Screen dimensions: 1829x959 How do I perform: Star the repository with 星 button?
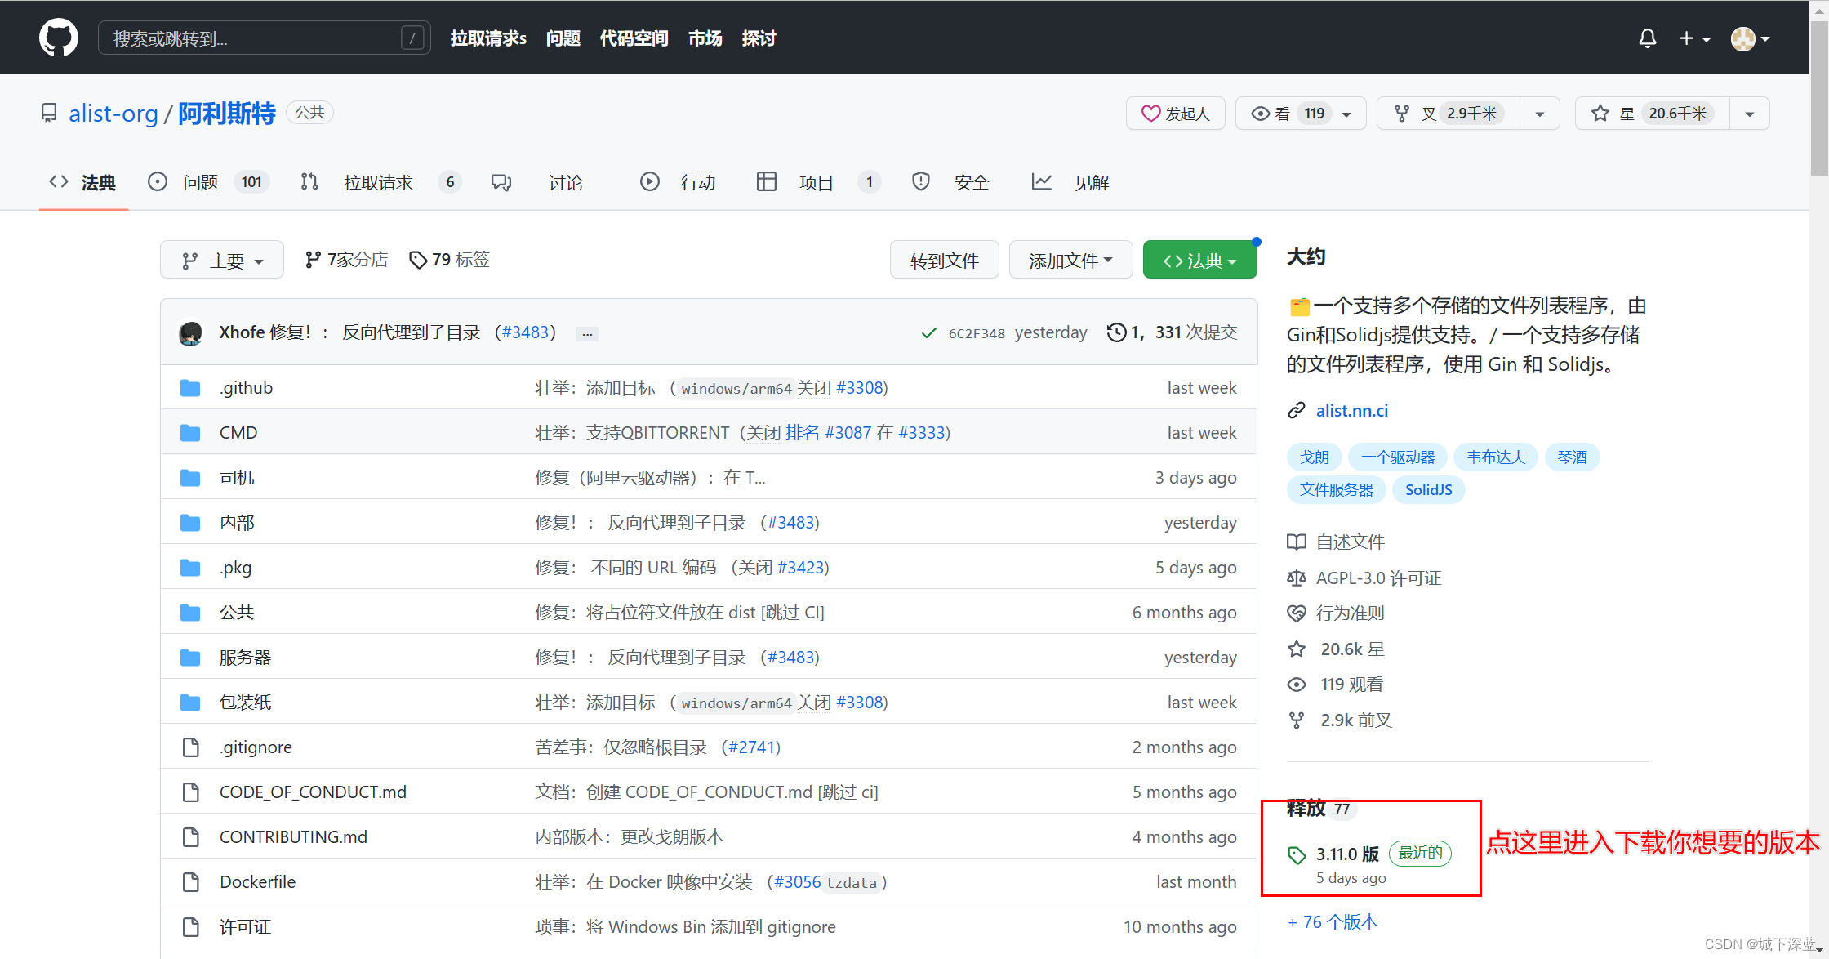pyautogui.click(x=1651, y=114)
